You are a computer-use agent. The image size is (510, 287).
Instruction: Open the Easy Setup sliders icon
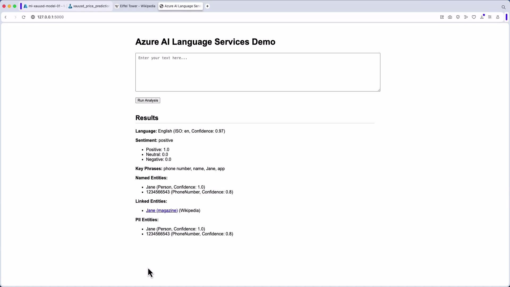[490, 17]
